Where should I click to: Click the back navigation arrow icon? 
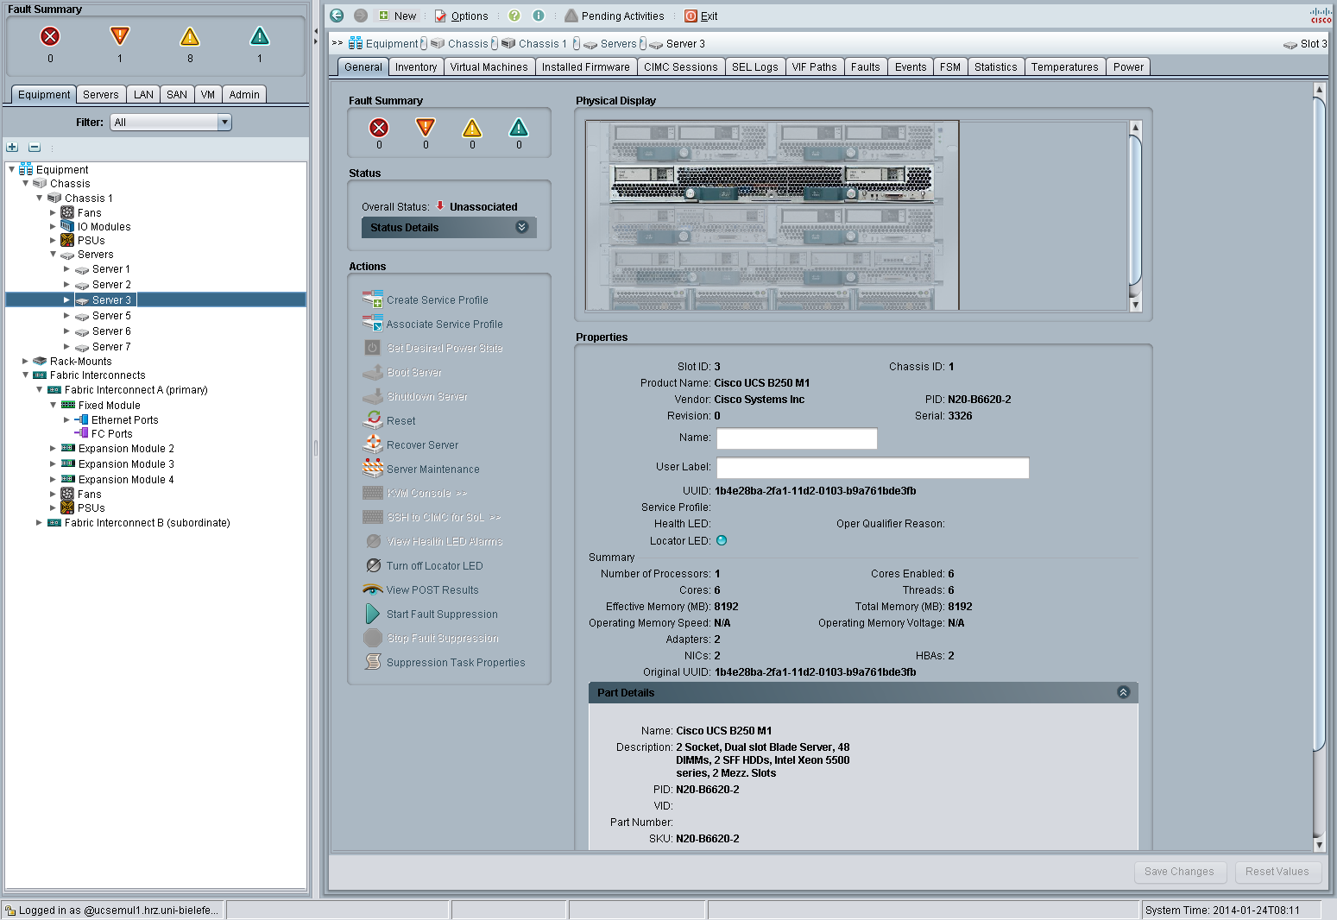click(x=337, y=16)
